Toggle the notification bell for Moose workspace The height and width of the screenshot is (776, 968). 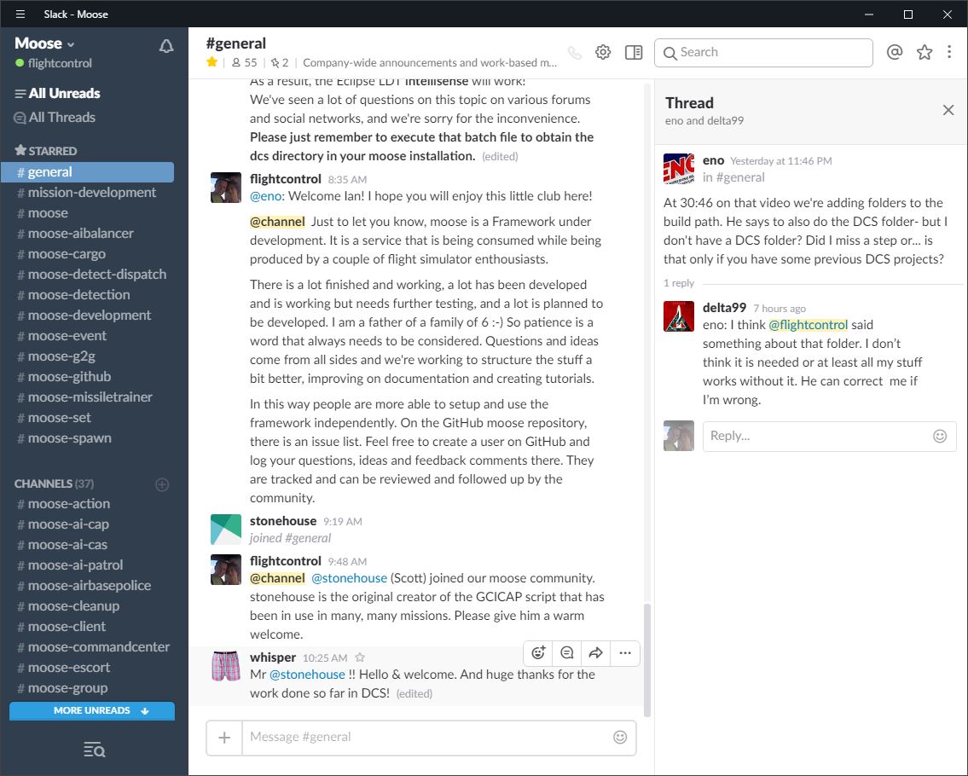coord(166,46)
